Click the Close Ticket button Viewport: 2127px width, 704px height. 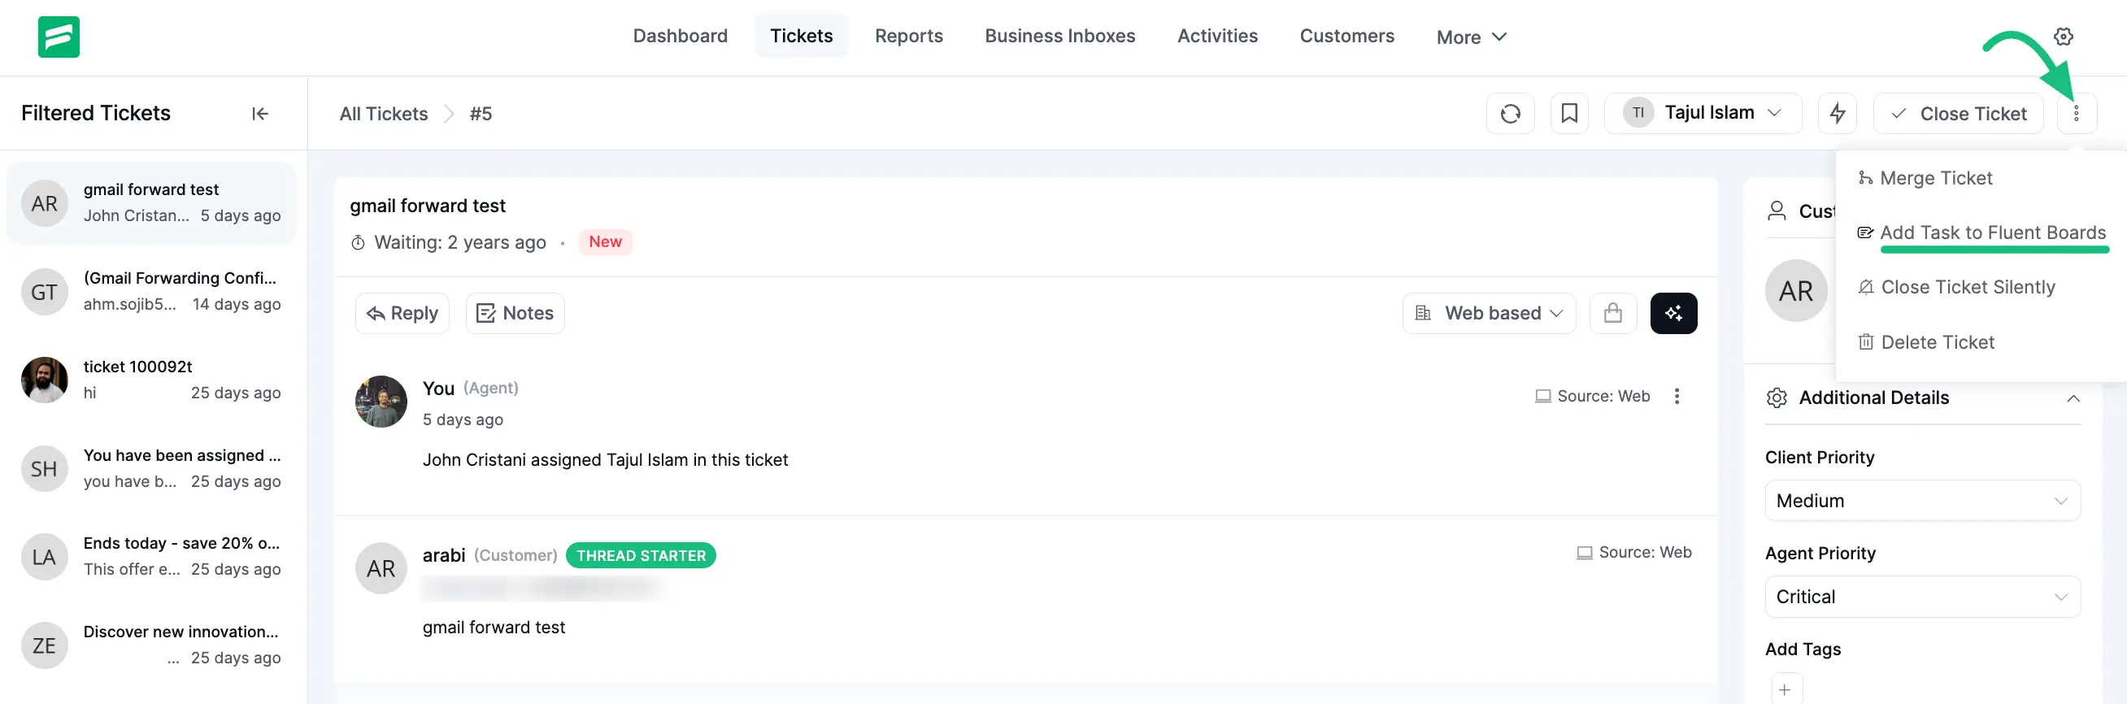[x=1958, y=114]
